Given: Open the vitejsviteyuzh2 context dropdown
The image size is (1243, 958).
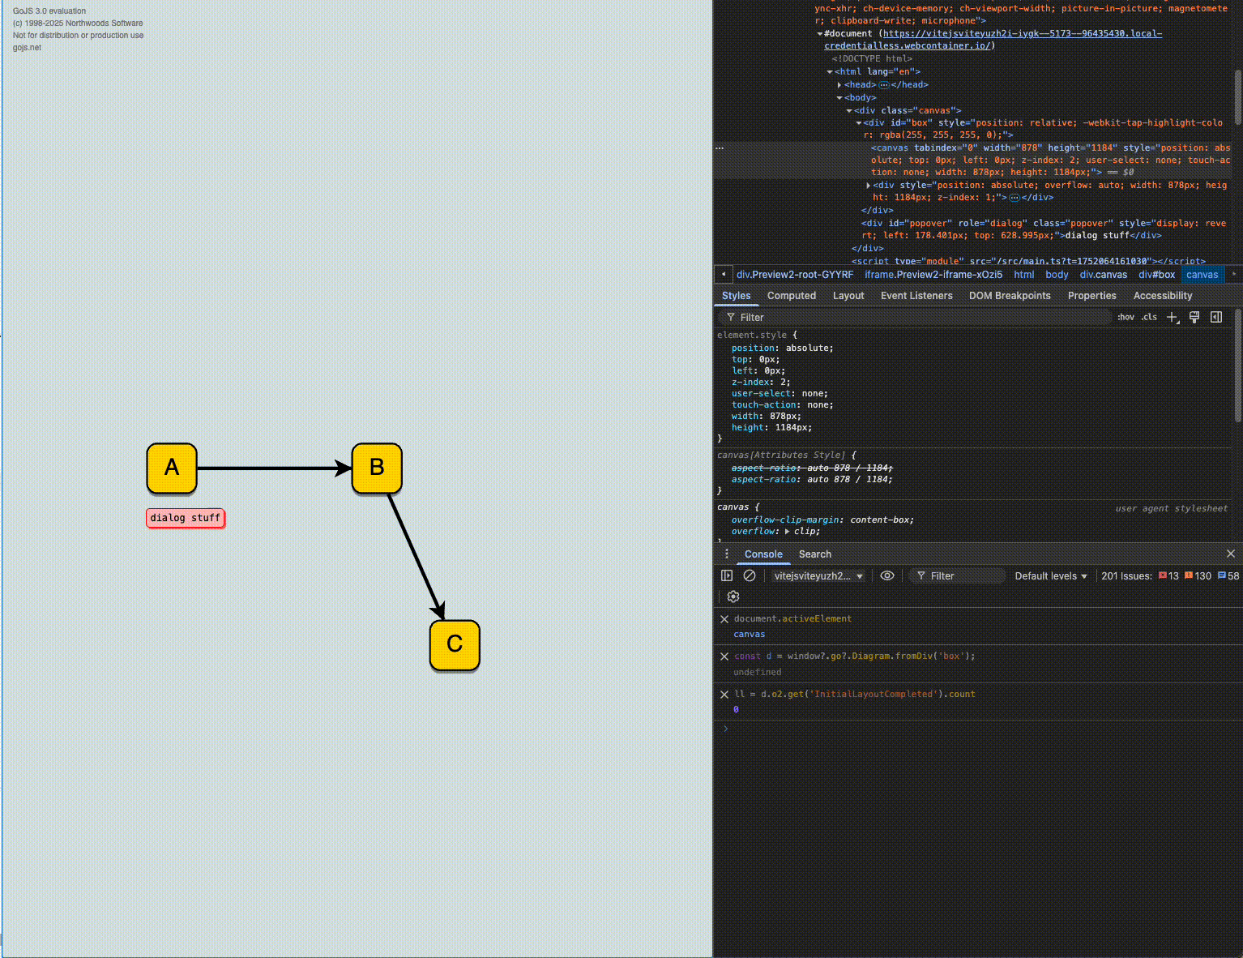Looking at the screenshot, I should click(x=818, y=576).
